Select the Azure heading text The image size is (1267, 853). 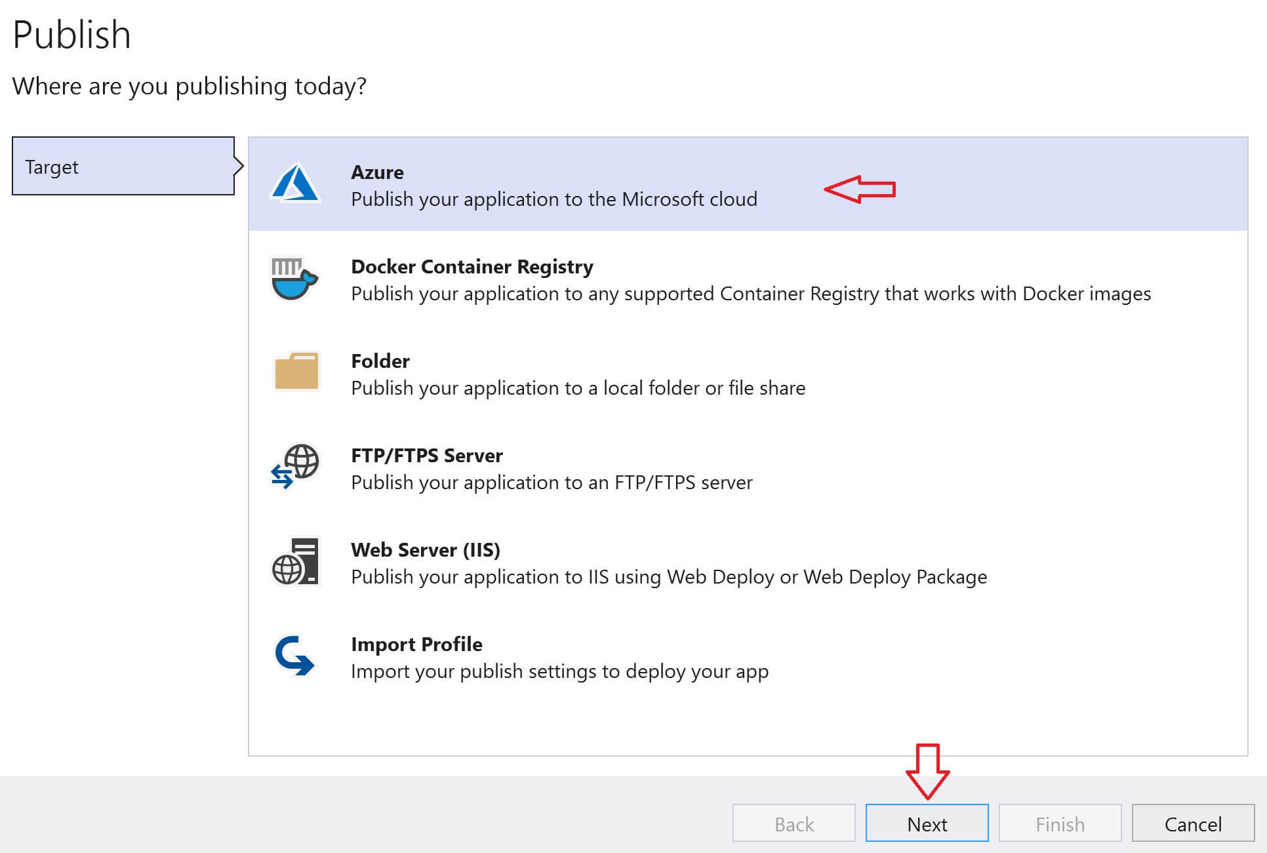[x=377, y=172]
